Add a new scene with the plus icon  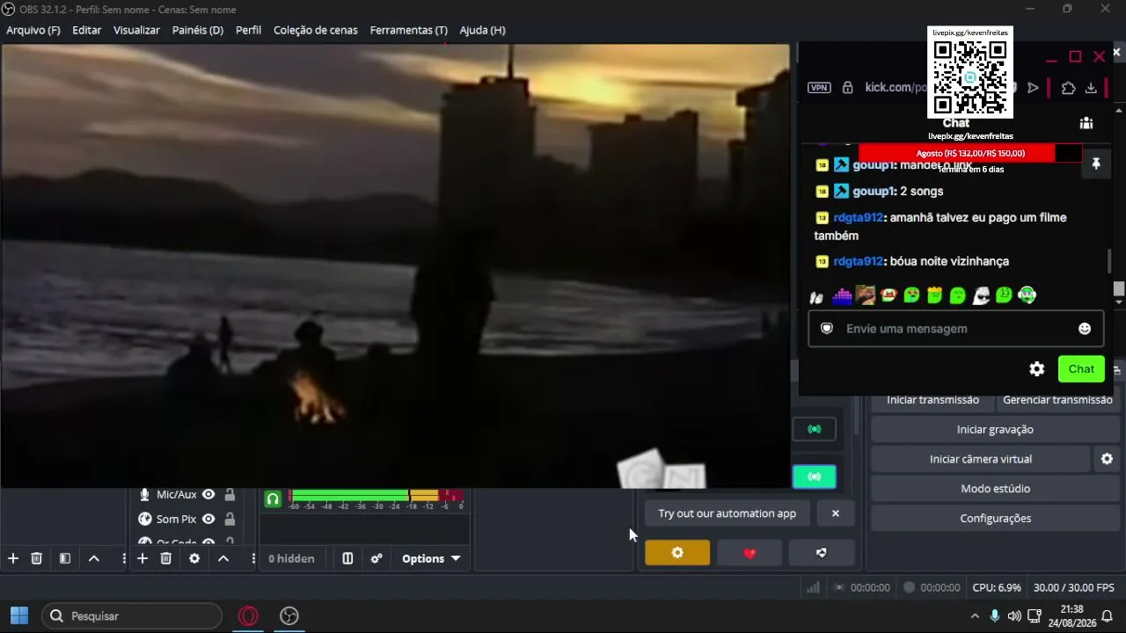(13, 558)
